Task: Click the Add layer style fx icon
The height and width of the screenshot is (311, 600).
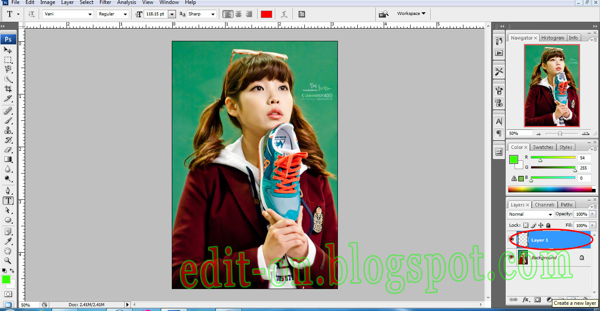Action: point(526,300)
